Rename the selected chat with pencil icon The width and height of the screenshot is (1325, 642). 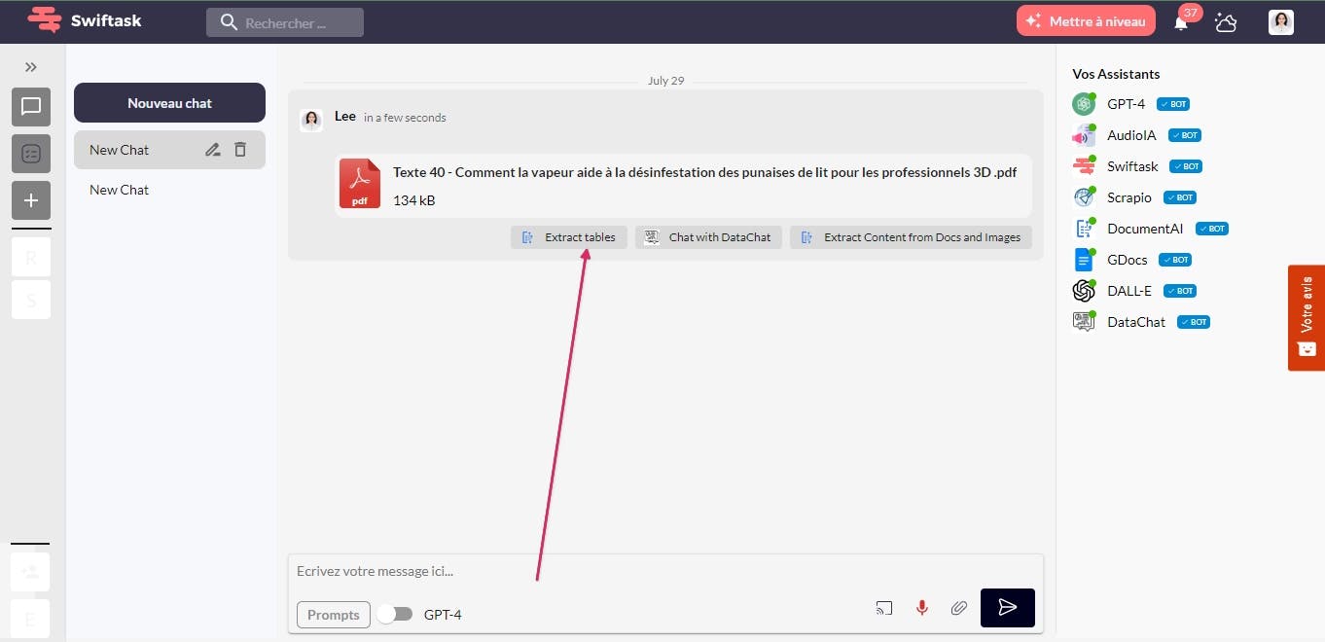point(213,150)
